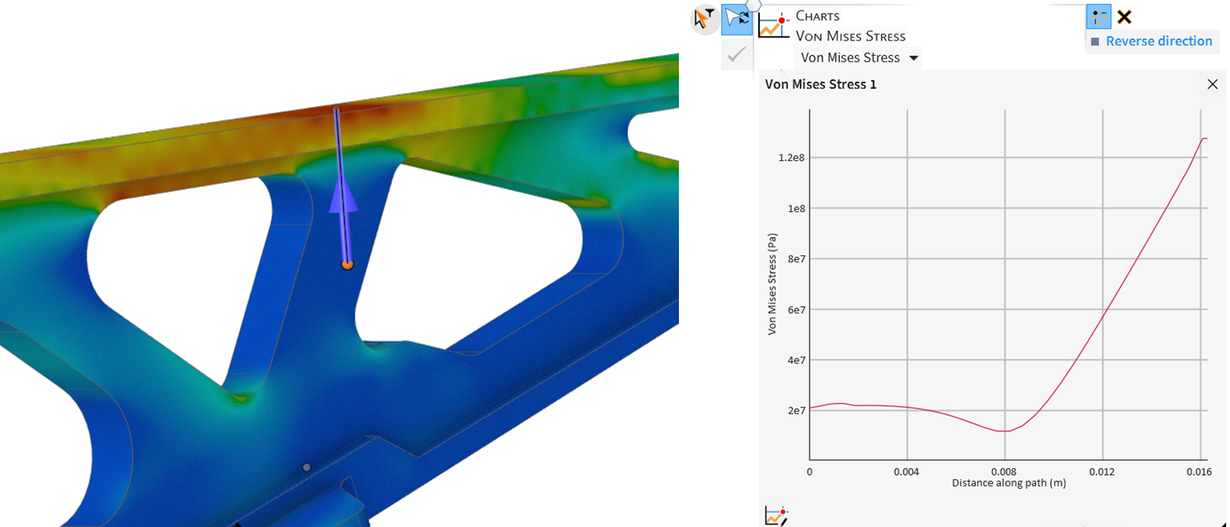Viewport: 1230px width, 527px height.
Task: Toggle the highlighted path direction icon
Action: 1098,16
